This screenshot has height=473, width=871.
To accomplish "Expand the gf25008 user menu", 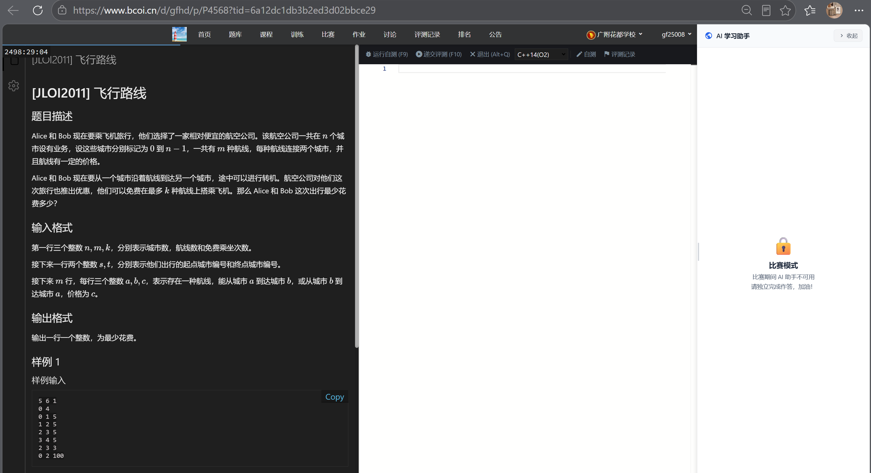I will tap(676, 35).
